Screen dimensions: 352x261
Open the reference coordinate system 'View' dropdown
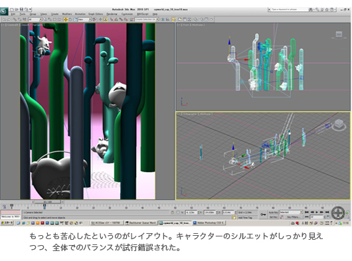pos(84,19)
